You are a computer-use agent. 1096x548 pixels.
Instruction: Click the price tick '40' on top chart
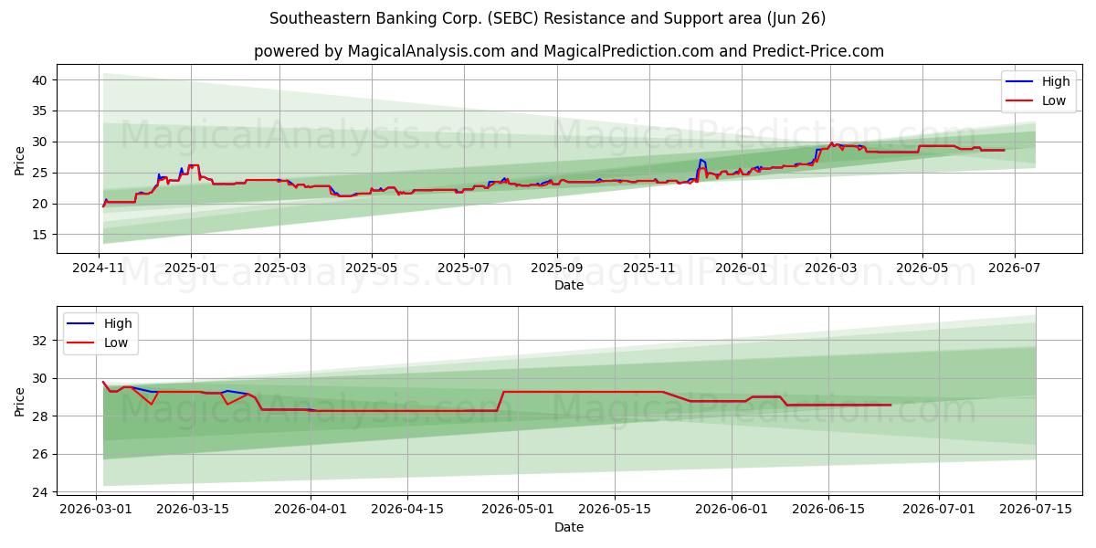[x=40, y=80]
